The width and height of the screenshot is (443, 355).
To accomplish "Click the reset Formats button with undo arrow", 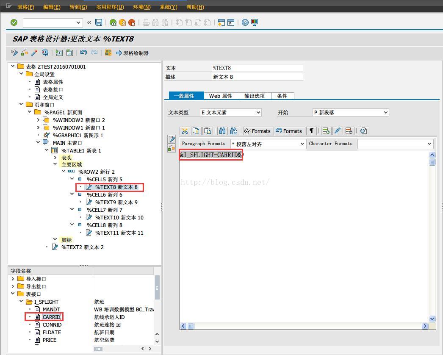I will 289,131.
